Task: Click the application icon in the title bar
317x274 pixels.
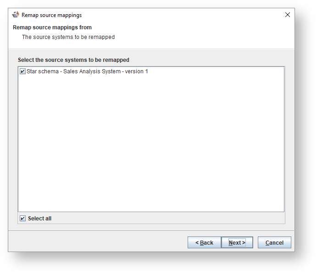Action: [16, 15]
